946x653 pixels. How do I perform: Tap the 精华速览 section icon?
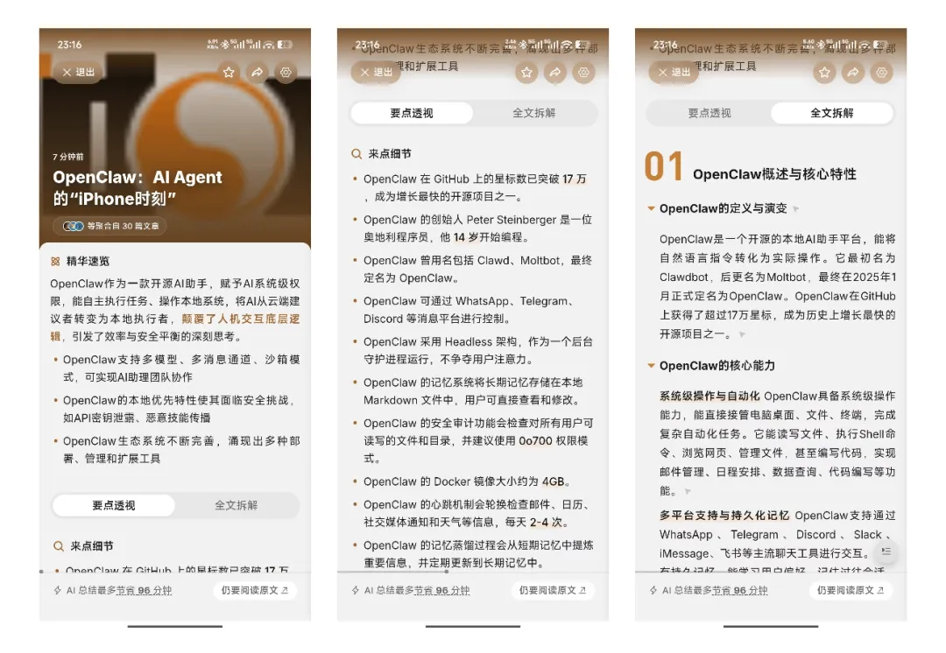pos(55,261)
